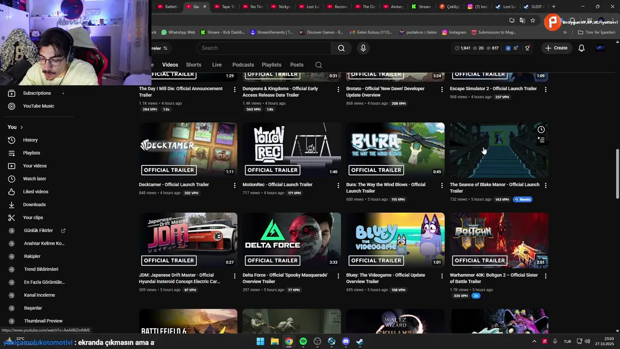Open WhatsApp Web bookmark

178,32
